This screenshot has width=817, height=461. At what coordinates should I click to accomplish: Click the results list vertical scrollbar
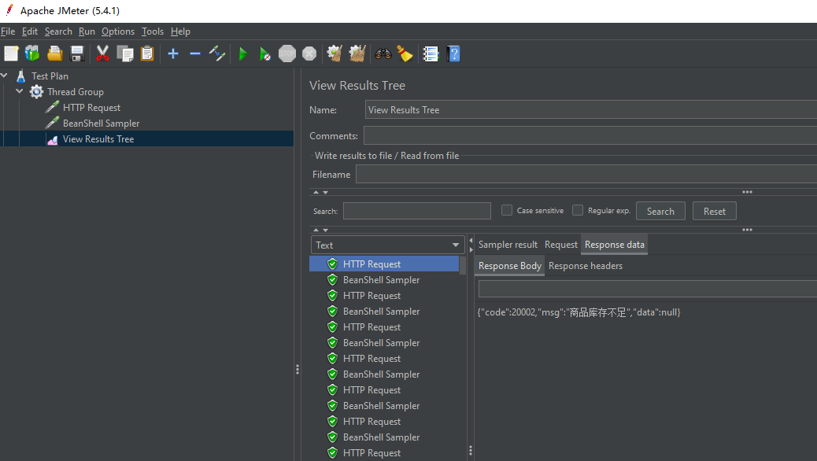[463, 264]
